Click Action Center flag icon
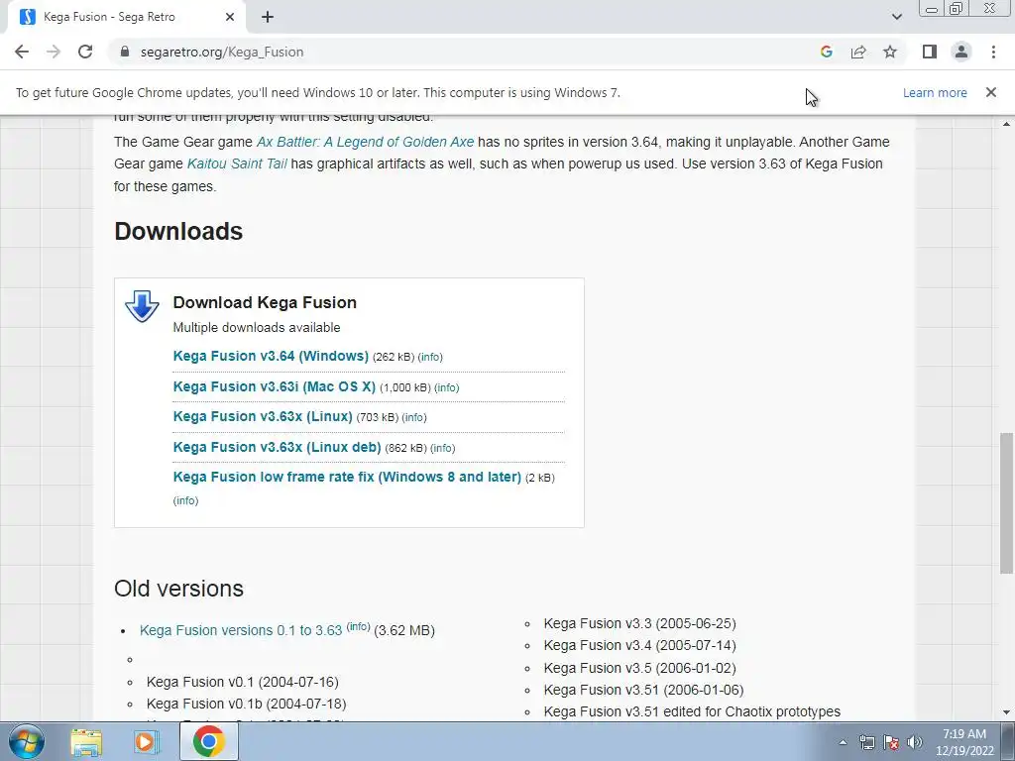 [891, 742]
